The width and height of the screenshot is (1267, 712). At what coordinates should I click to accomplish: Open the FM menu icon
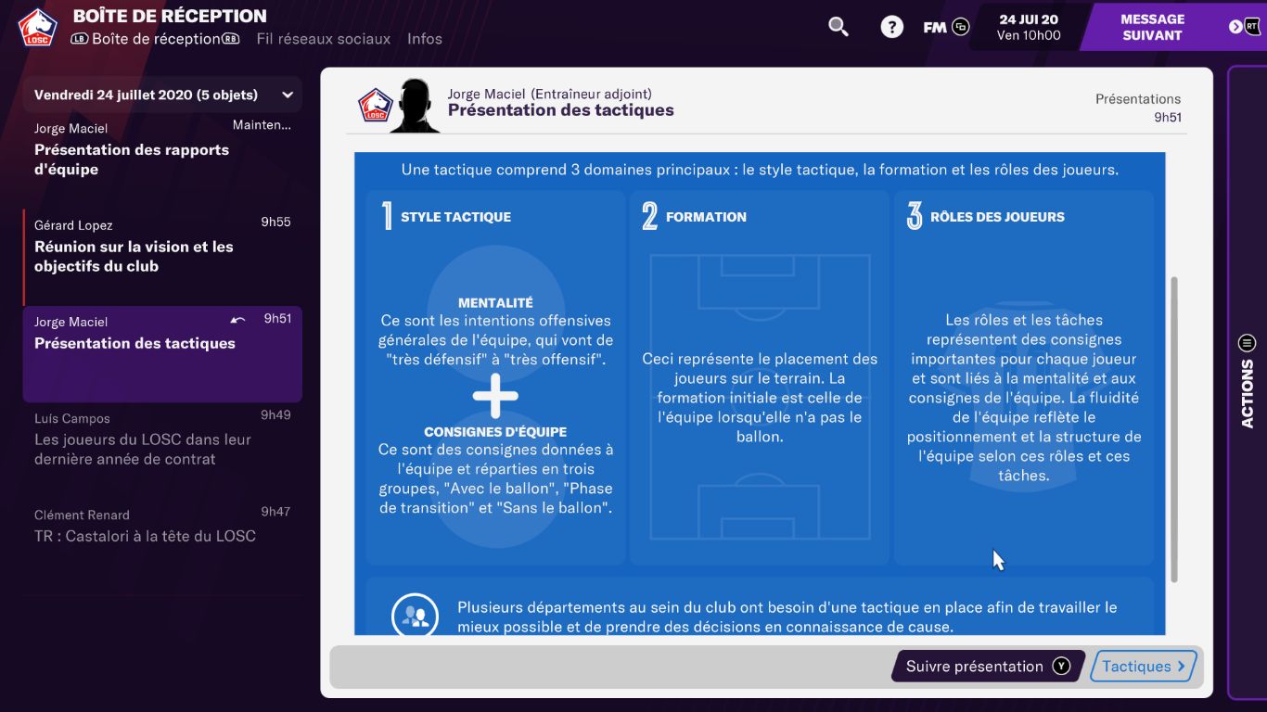point(946,27)
